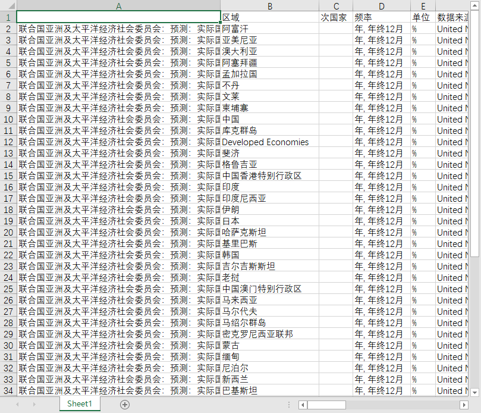Click cell '格鲁吉亚'
The width and height of the screenshot is (481, 413).
point(270,164)
